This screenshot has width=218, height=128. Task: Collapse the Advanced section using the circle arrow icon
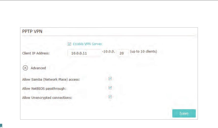click(25, 68)
